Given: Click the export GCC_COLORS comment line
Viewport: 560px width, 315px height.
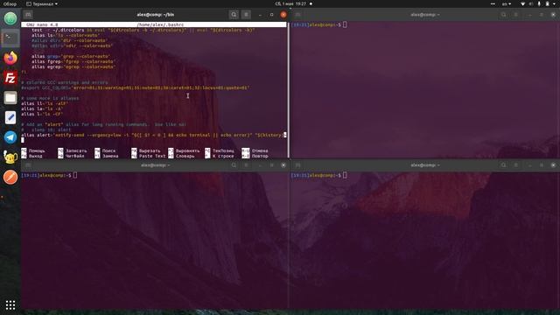Looking at the screenshot, I should click(x=136, y=87).
